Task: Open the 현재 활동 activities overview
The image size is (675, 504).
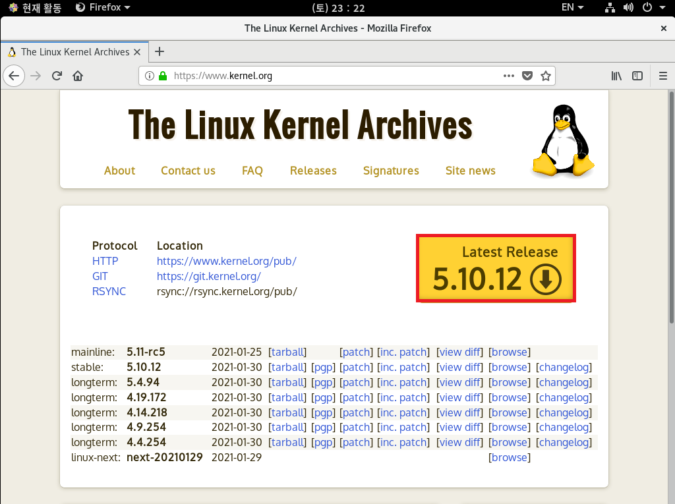Action: pos(36,8)
